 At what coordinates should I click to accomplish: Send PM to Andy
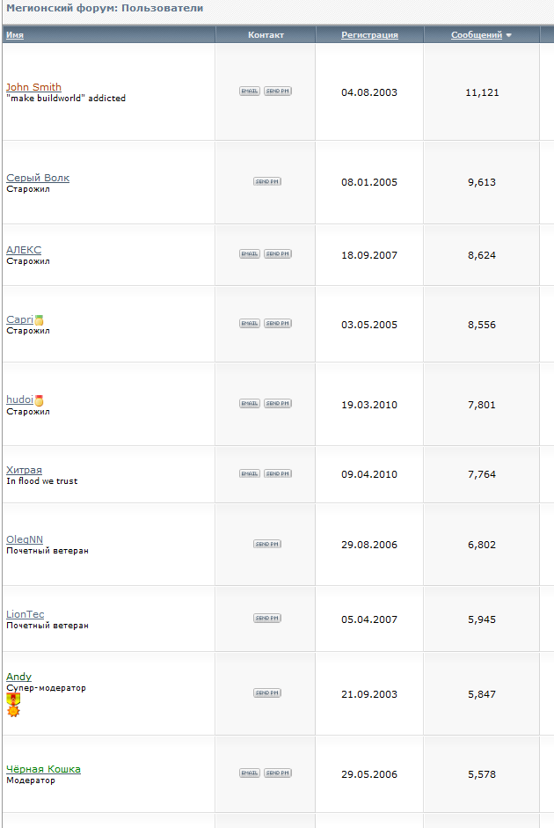pos(267,692)
